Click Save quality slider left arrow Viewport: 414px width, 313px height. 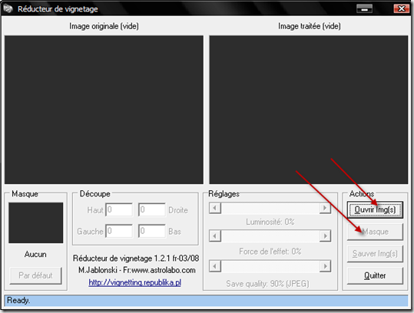point(215,266)
